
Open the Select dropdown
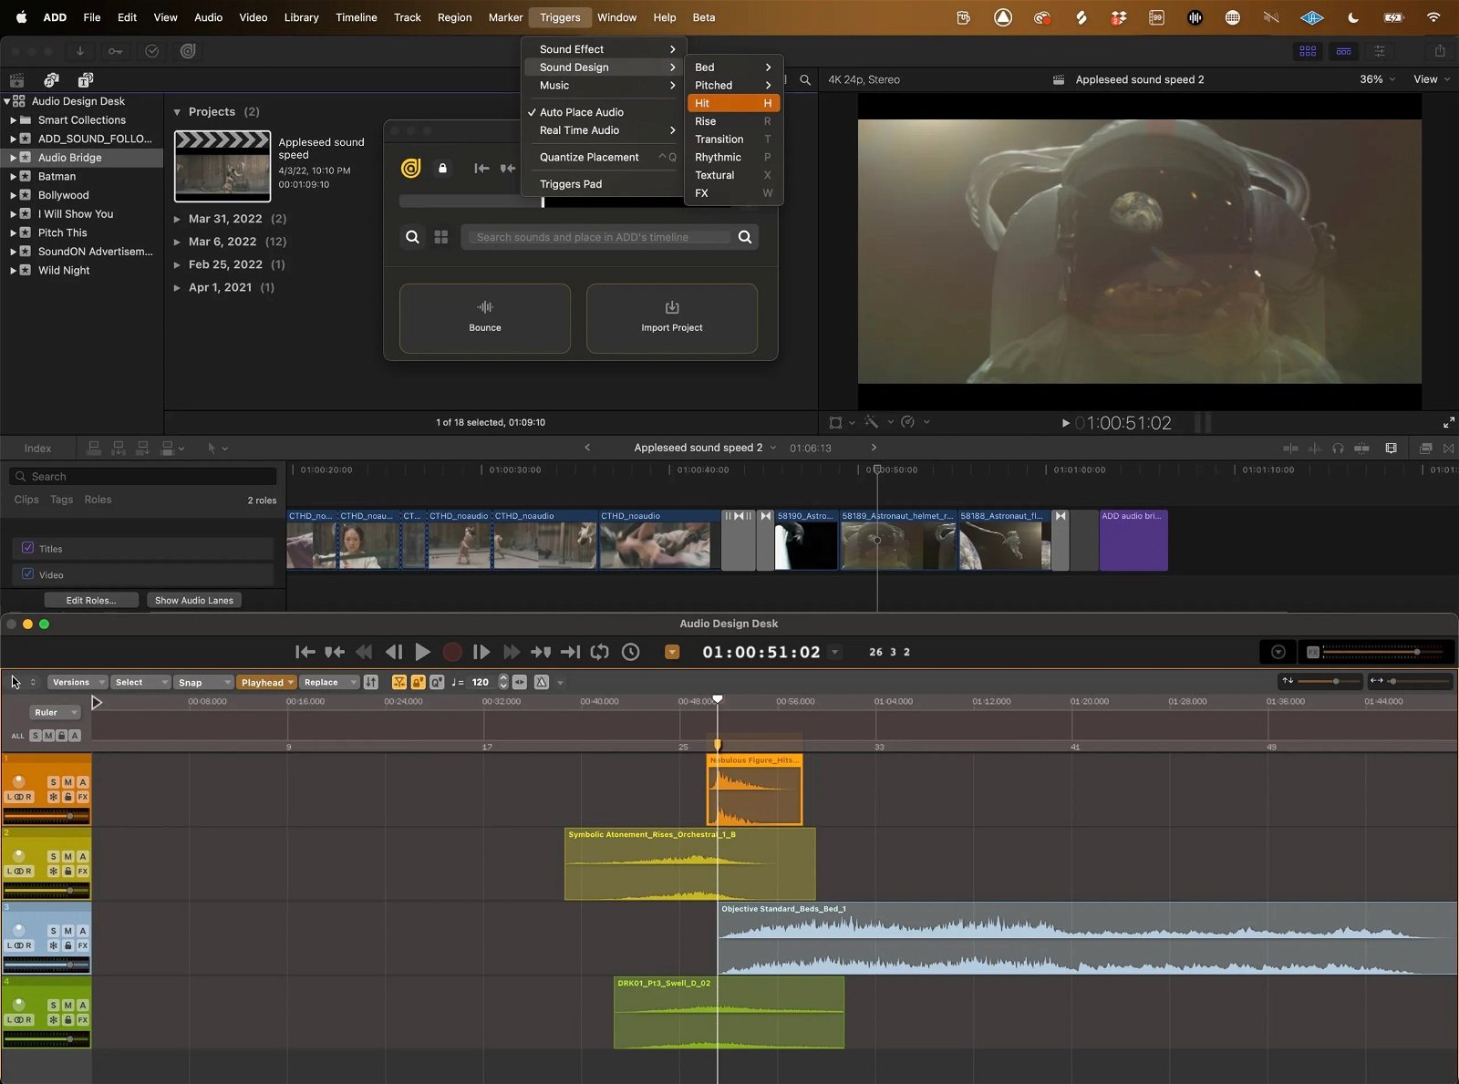click(140, 682)
